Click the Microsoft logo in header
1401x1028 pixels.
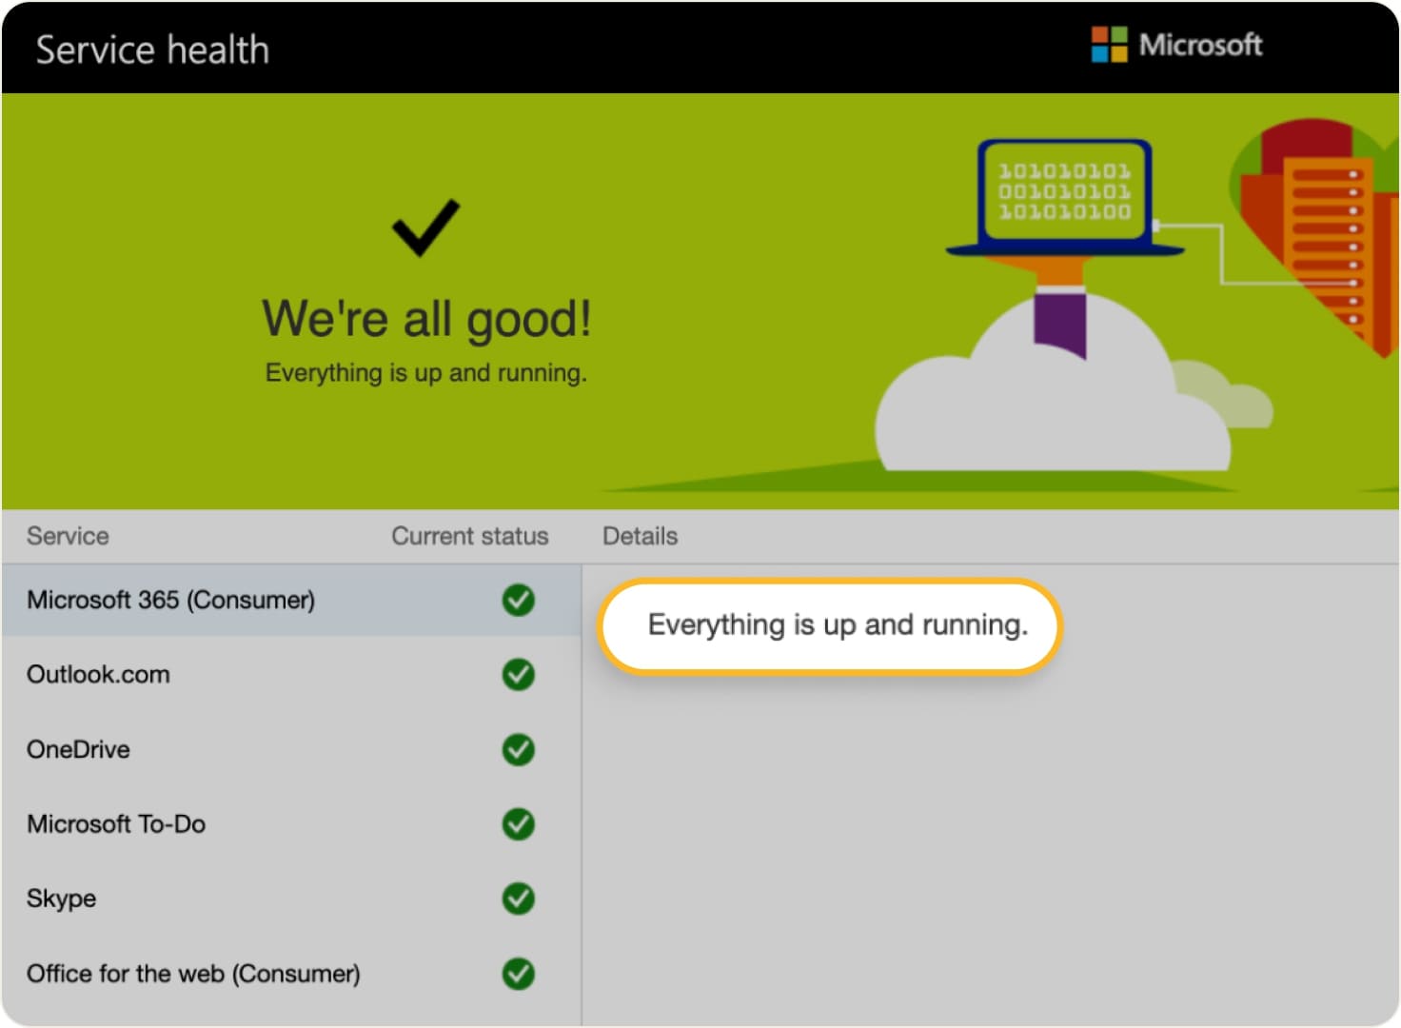(x=1176, y=45)
